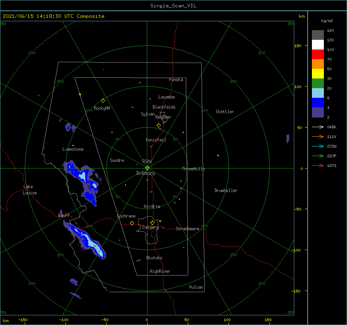The image size is (347, 325).
Task: Click the Sundre label
Action: pyautogui.click(x=117, y=160)
